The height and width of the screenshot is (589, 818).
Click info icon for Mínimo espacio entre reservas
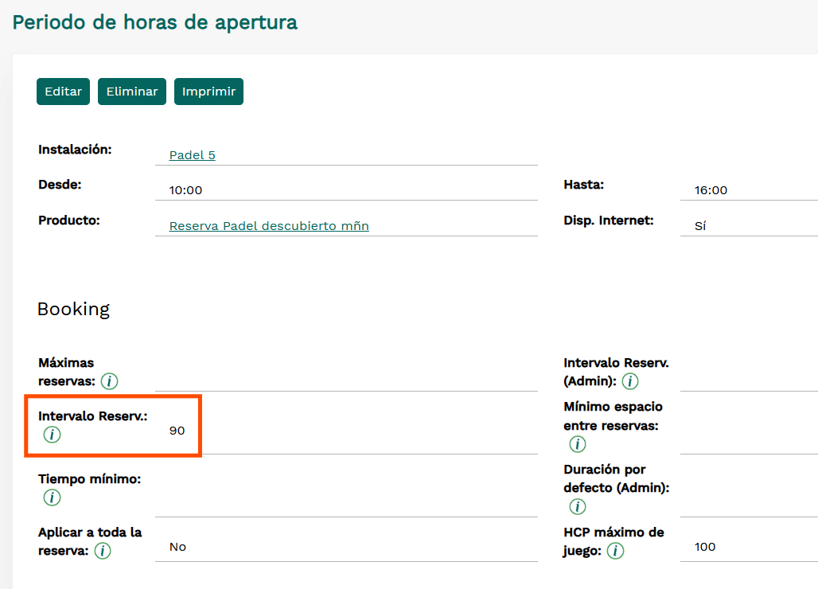pos(577,444)
